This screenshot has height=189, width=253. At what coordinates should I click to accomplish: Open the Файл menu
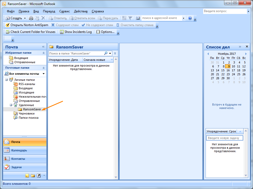pos(11,11)
